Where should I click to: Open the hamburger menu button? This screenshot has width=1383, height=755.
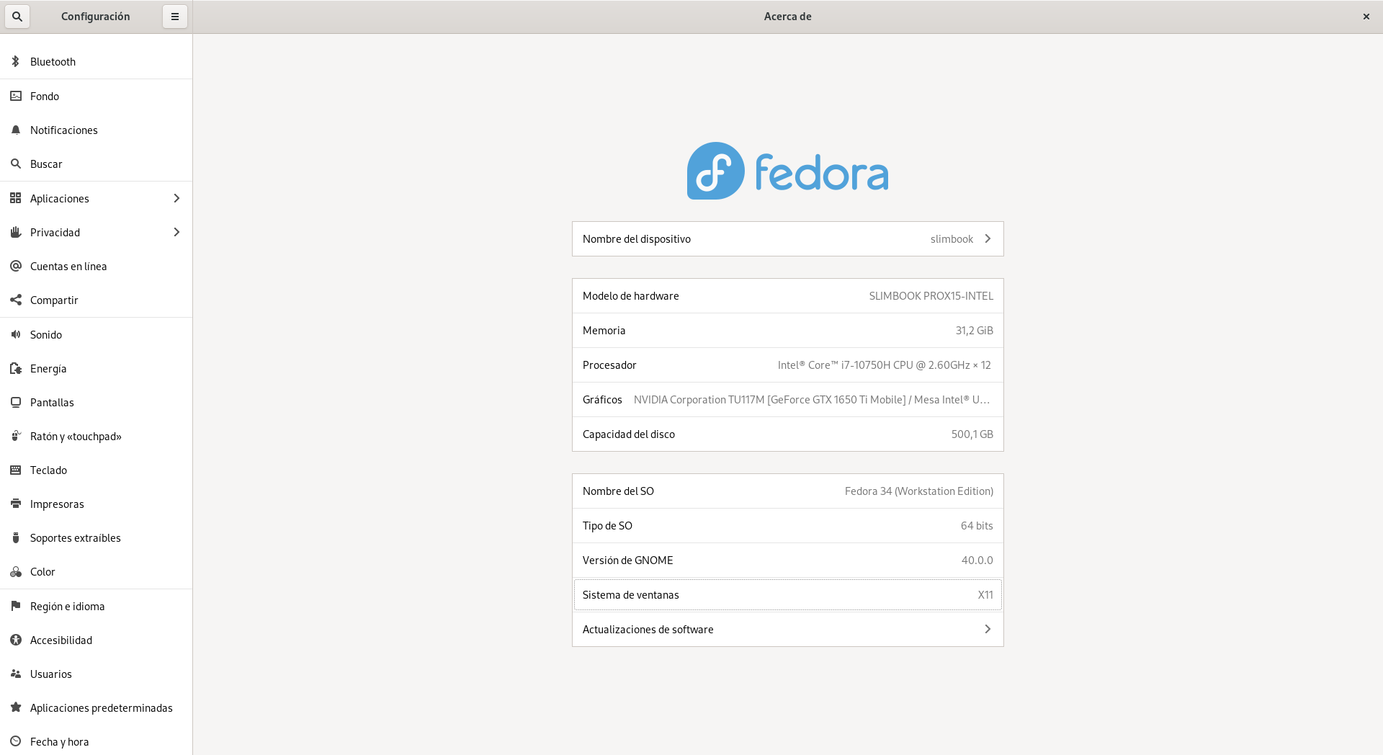175,17
